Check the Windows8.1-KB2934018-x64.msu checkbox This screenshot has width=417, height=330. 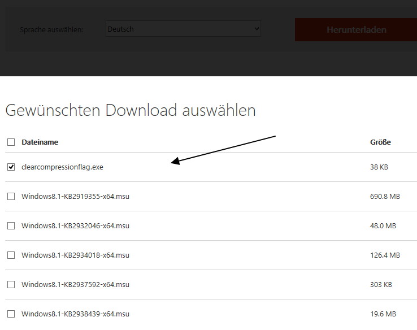[11, 255]
